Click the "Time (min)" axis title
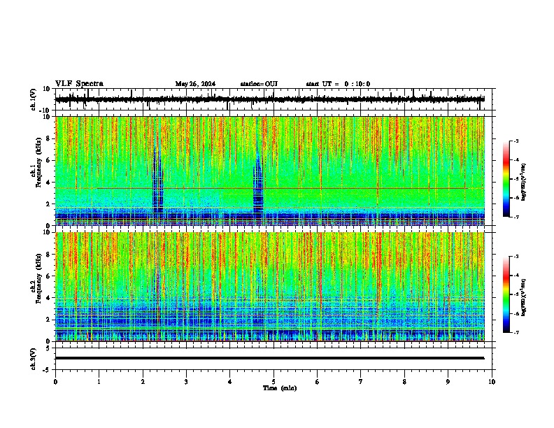Image resolution: width=554 pixels, height=428 pixels. pos(280,388)
